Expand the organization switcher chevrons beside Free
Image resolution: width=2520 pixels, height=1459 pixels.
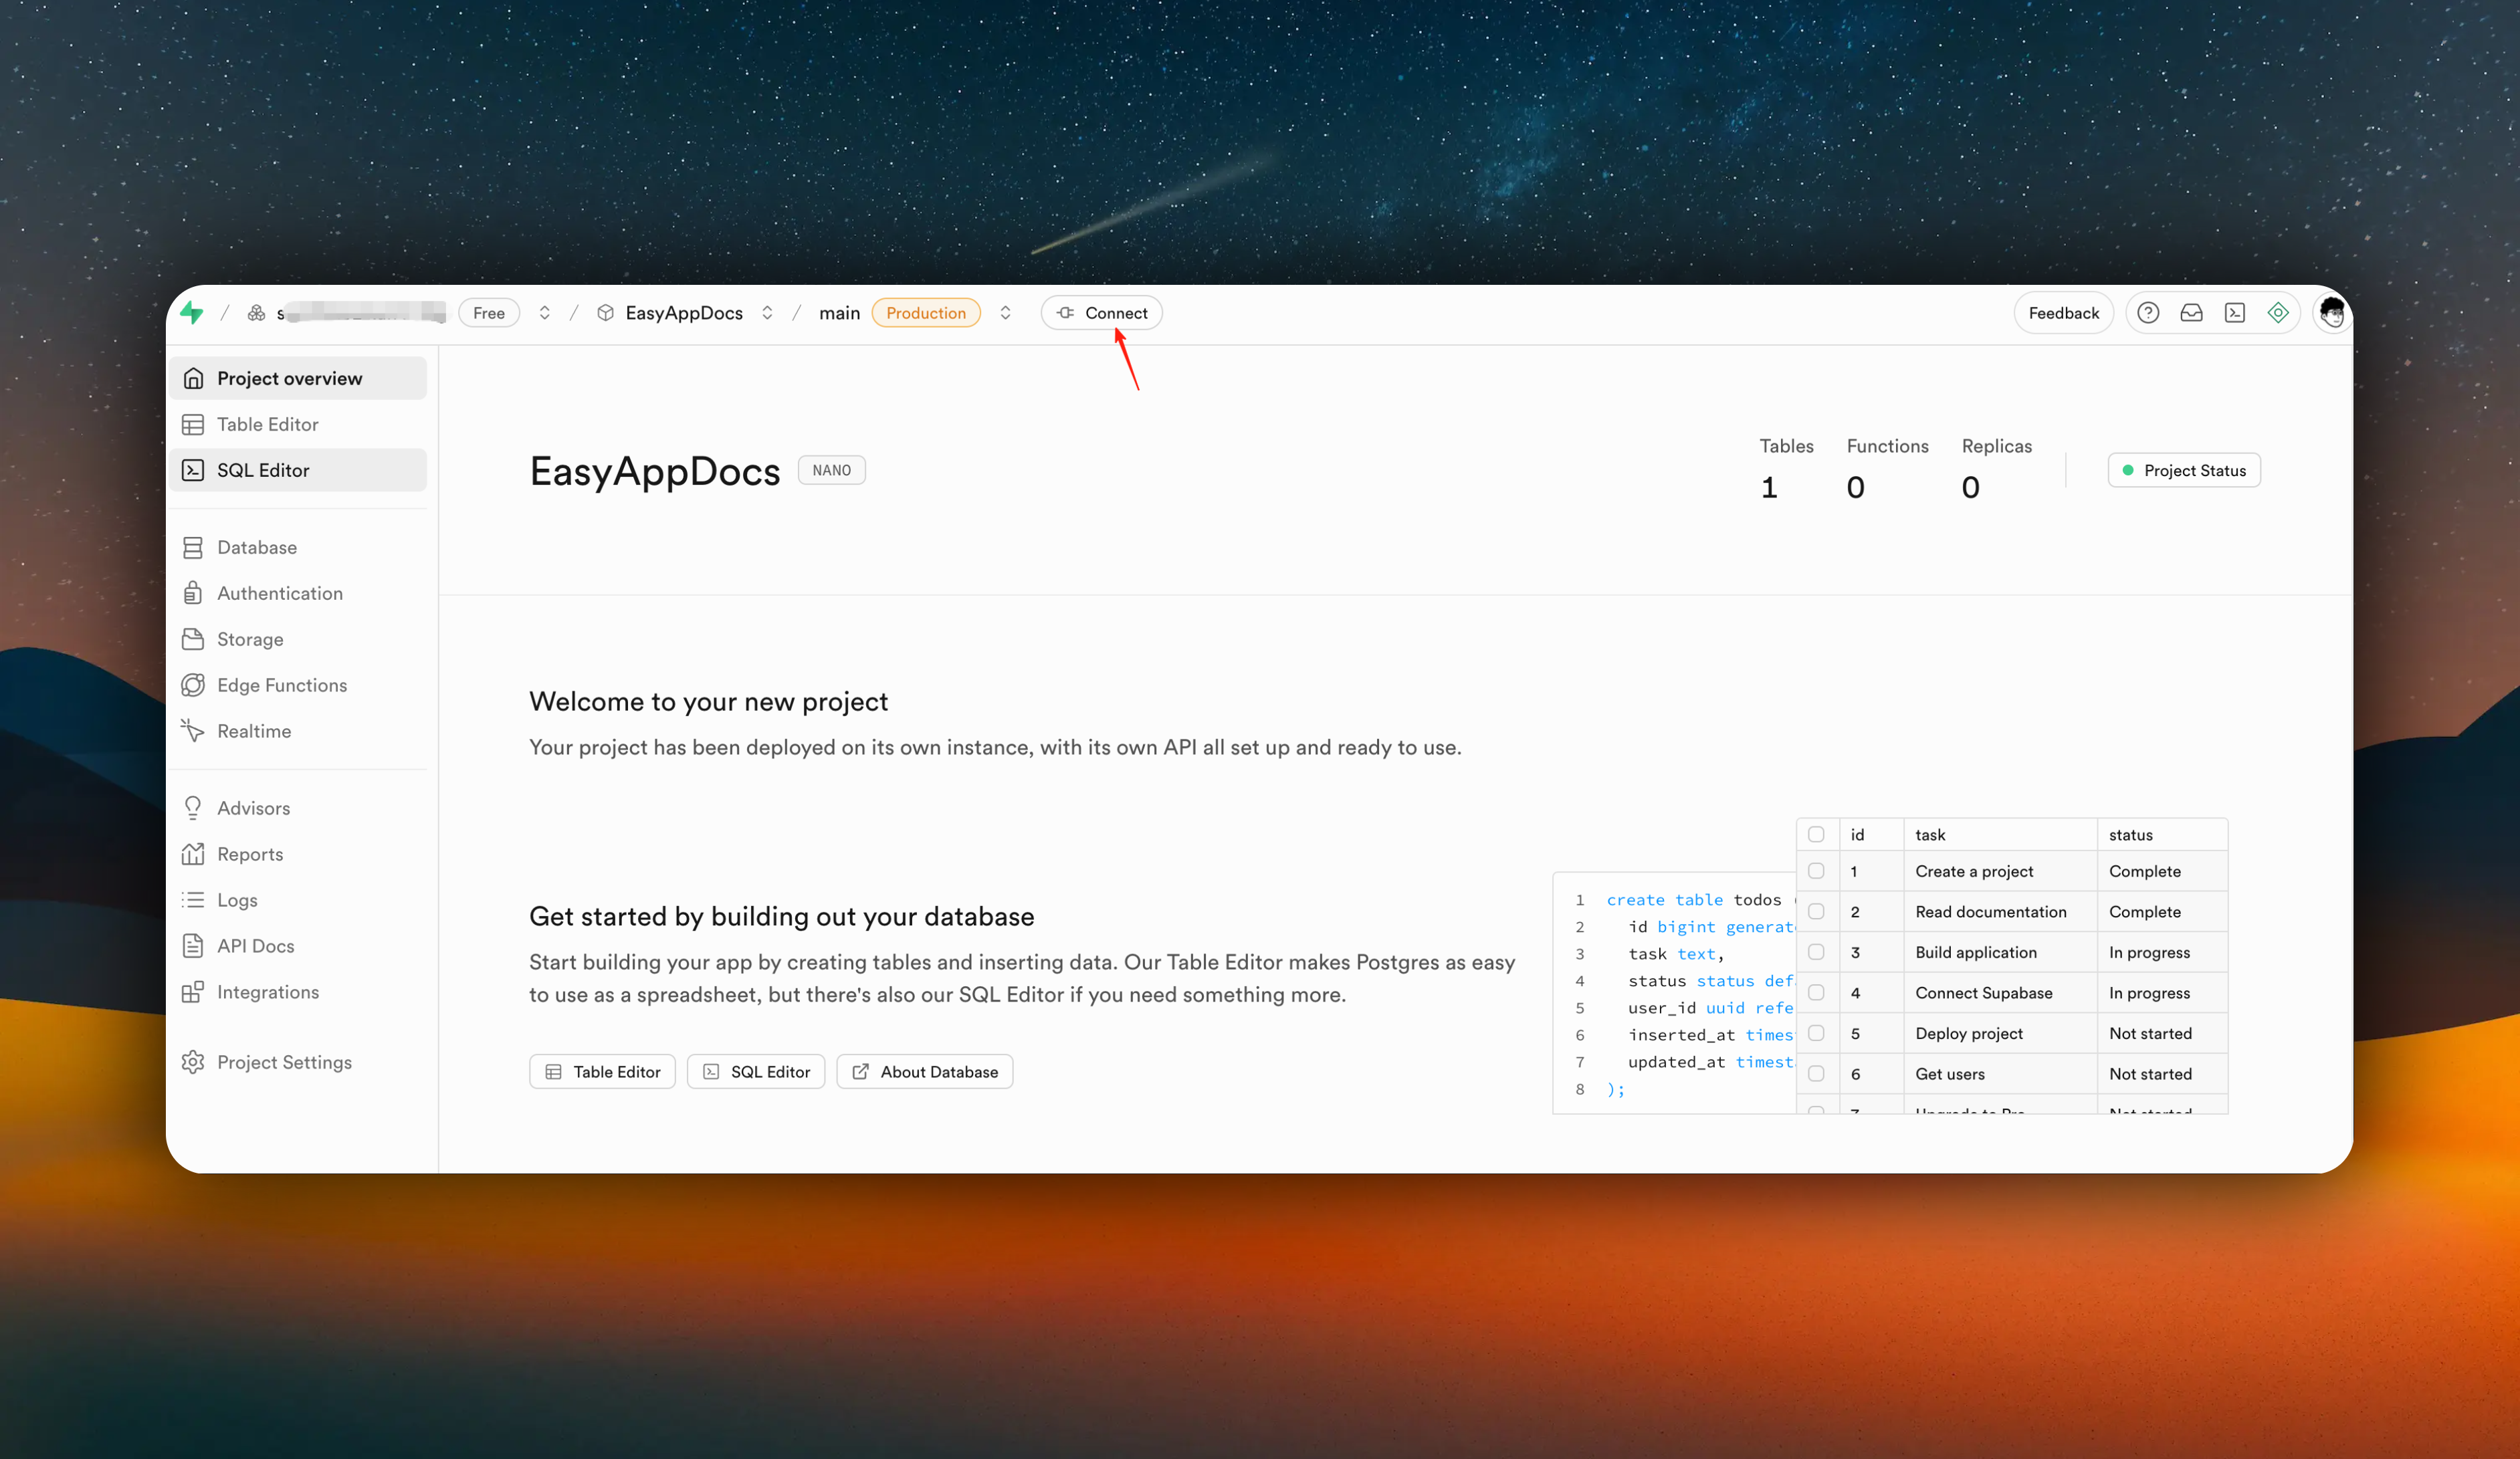click(545, 313)
